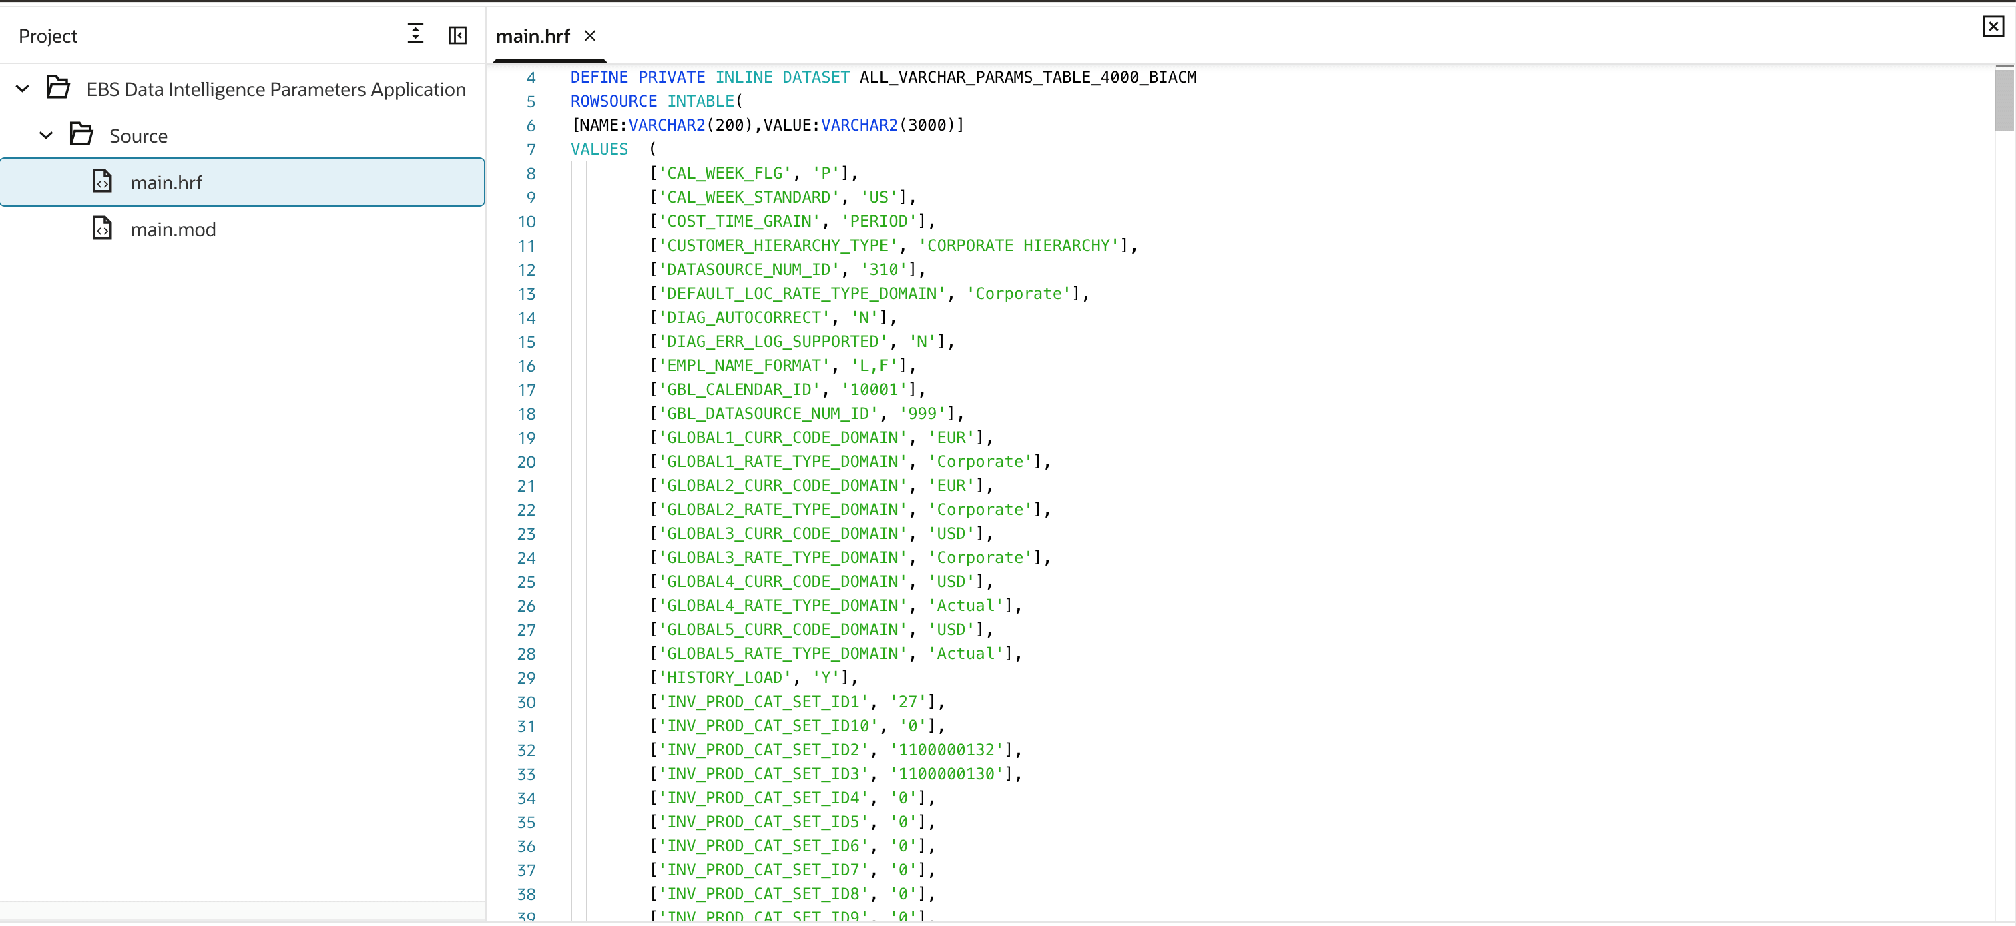Click the main.mod file icon
The image size is (2016, 926).
pos(103,228)
